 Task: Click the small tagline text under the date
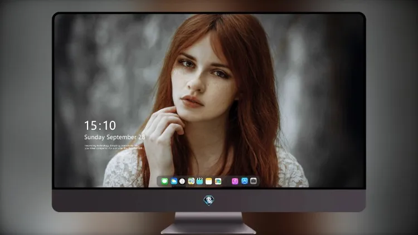tap(113, 147)
